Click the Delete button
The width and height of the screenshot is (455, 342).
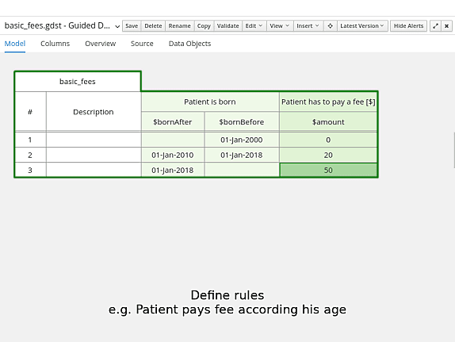(x=153, y=26)
